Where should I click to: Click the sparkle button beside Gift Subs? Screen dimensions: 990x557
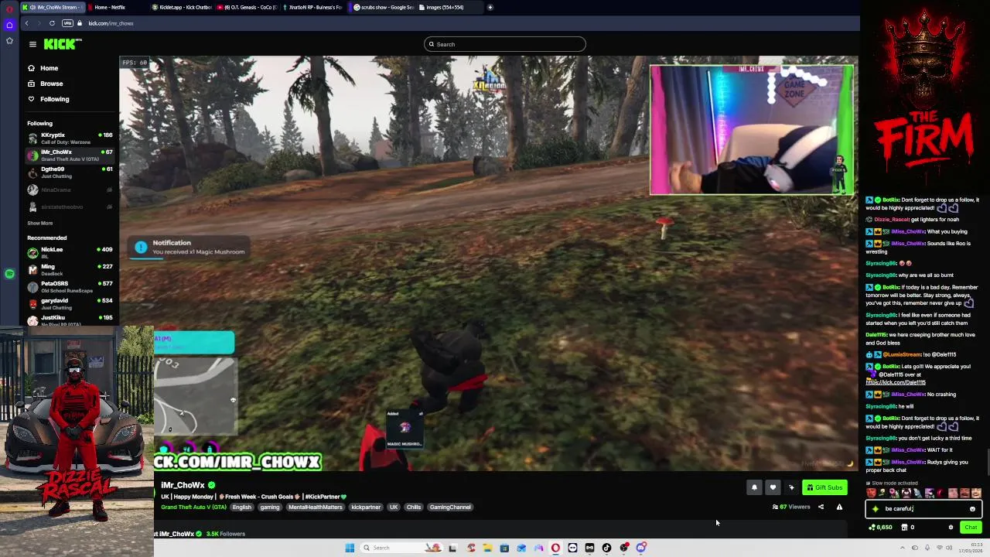[x=791, y=487]
